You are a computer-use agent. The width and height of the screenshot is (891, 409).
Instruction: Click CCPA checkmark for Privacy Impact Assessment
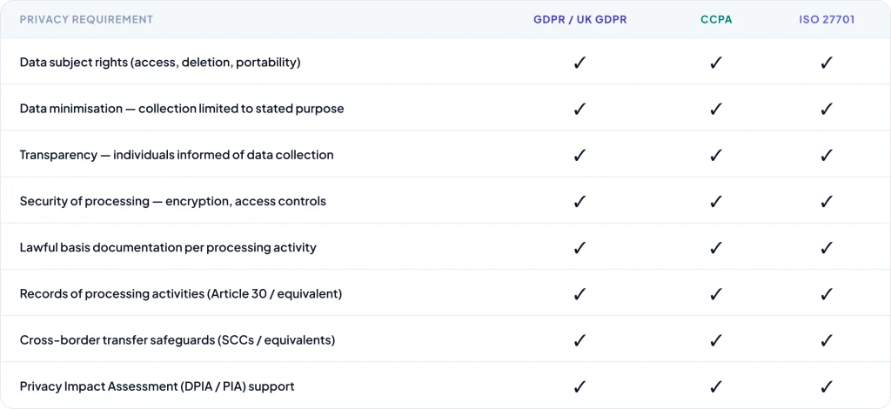[716, 386]
